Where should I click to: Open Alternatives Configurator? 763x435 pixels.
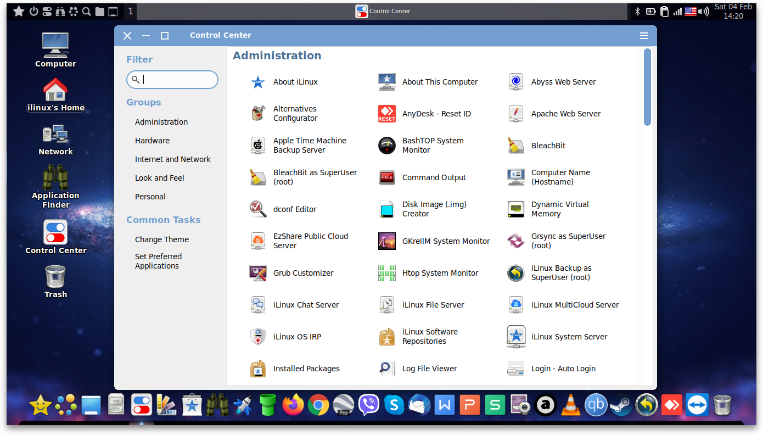click(x=284, y=114)
